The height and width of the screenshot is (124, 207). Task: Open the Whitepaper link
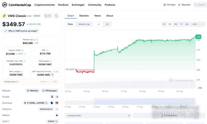[x=50, y=91]
